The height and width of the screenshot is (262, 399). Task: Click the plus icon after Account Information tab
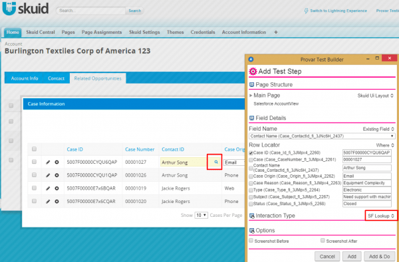click(275, 33)
